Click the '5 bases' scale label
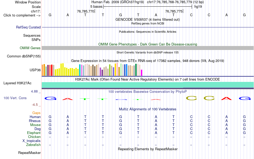The width and height of the screenshot is (254, 159). coord(96,7)
